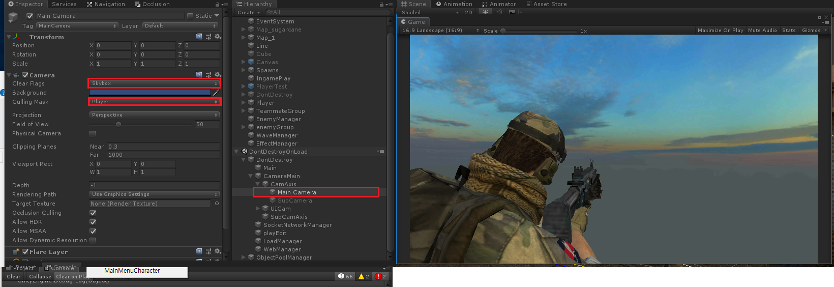
Task: Switch to the Scene tab
Action: pyautogui.click(x=413, y=4)
